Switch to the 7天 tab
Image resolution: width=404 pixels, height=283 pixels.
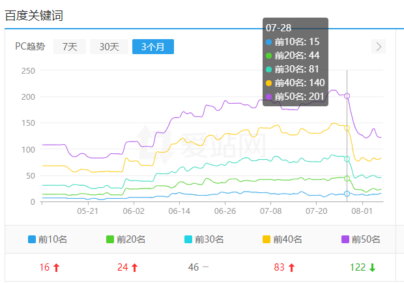pyautogui.click(x=70, y=46)
